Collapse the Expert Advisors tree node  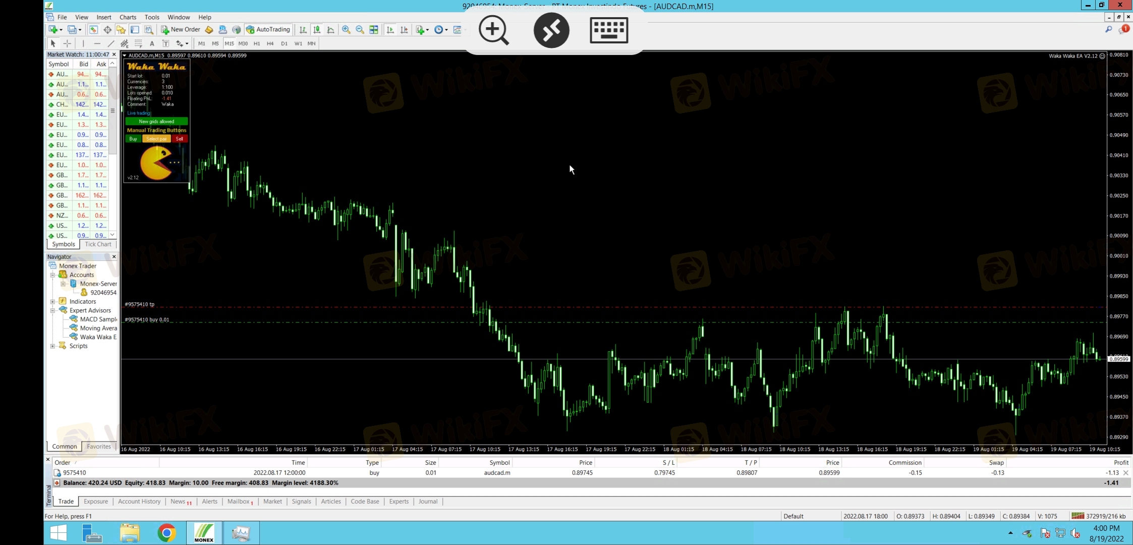click(52, 310)
